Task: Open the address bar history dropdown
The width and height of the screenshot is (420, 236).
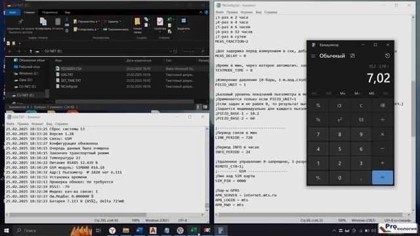Action: point(171,51)
